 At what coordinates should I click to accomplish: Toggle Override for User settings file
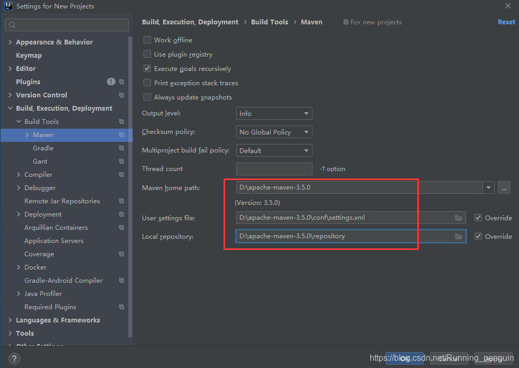pyautogui.click(x=478, y=218)
